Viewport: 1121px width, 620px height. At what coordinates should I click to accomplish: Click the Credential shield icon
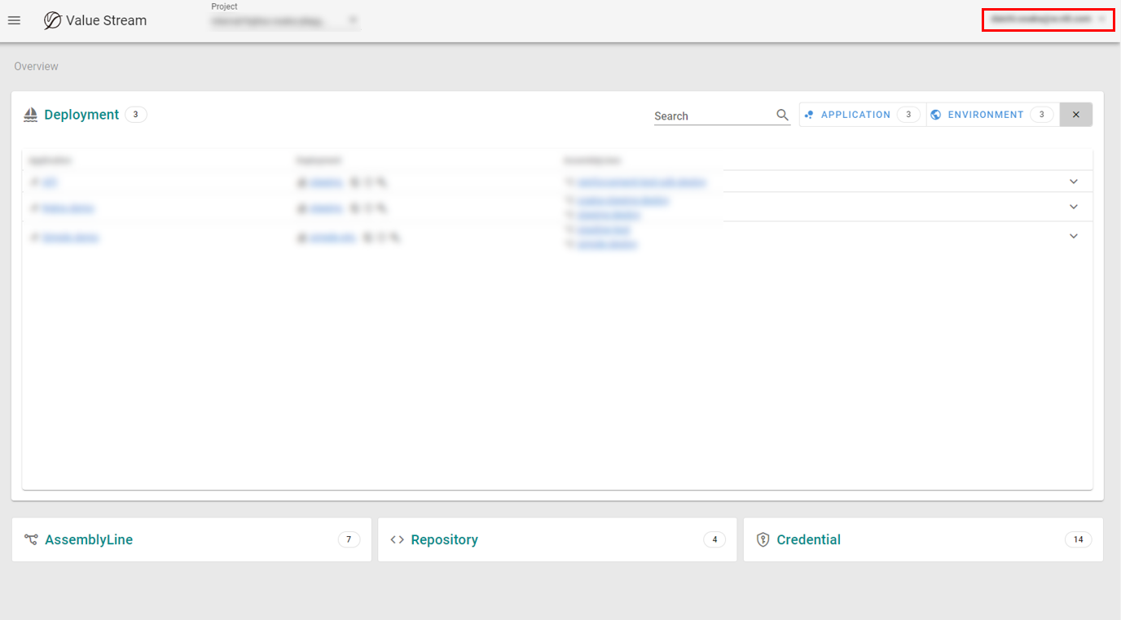tap(763, 539)
